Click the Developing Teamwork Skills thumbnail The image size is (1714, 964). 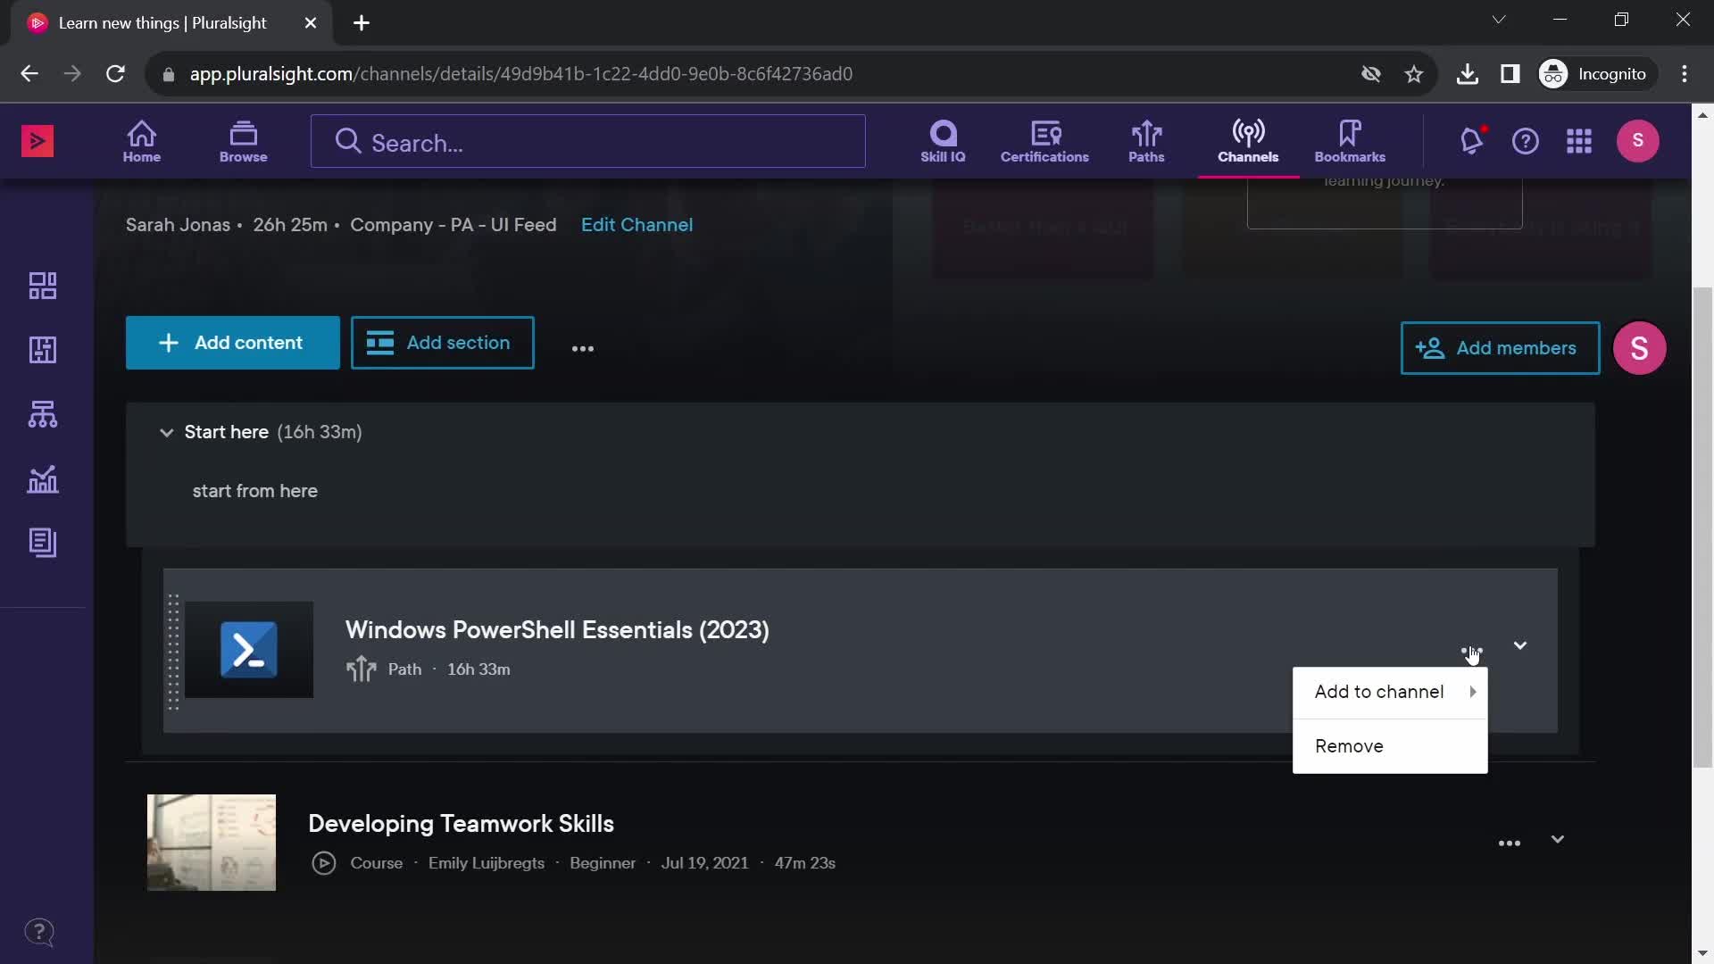(211, 843)
